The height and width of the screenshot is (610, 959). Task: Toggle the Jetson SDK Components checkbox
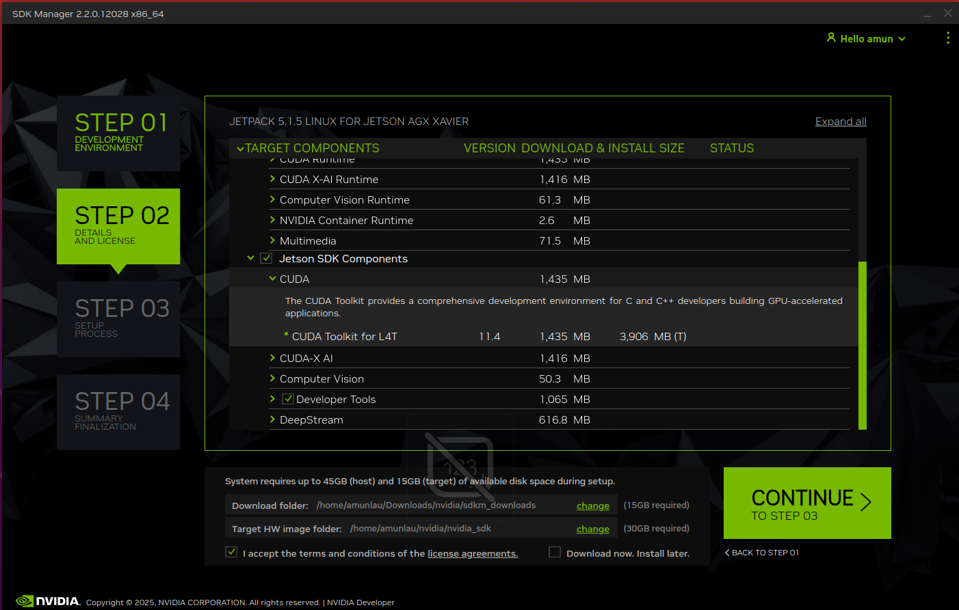[x=267, y=258]
